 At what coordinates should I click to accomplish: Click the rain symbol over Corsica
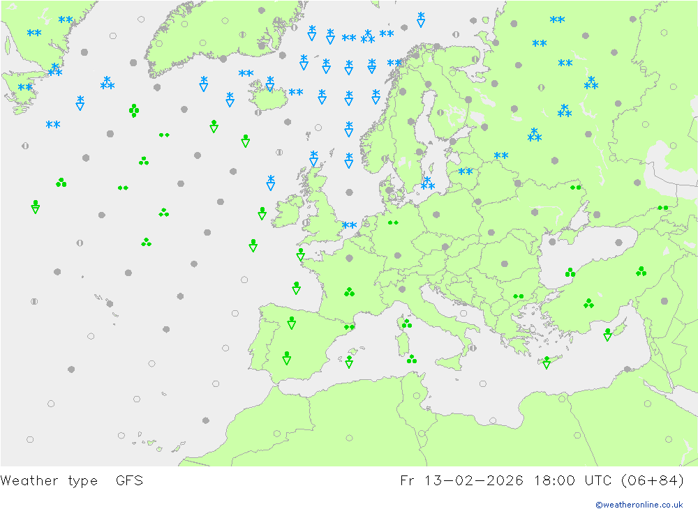click(x=407, y=323)
